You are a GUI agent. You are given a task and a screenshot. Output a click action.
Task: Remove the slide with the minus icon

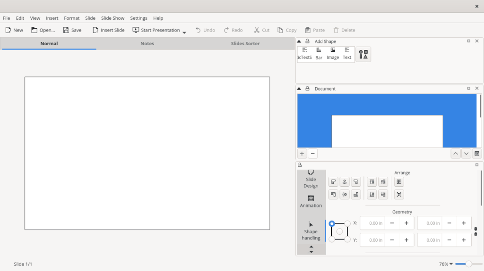312,154
